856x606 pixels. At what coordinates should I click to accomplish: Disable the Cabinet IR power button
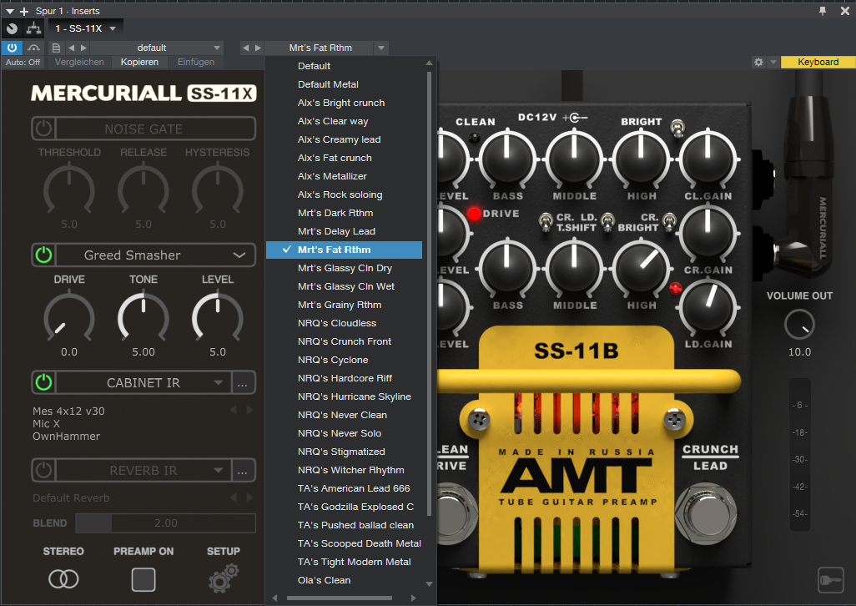pyautogui.click(x=44, y=383)
